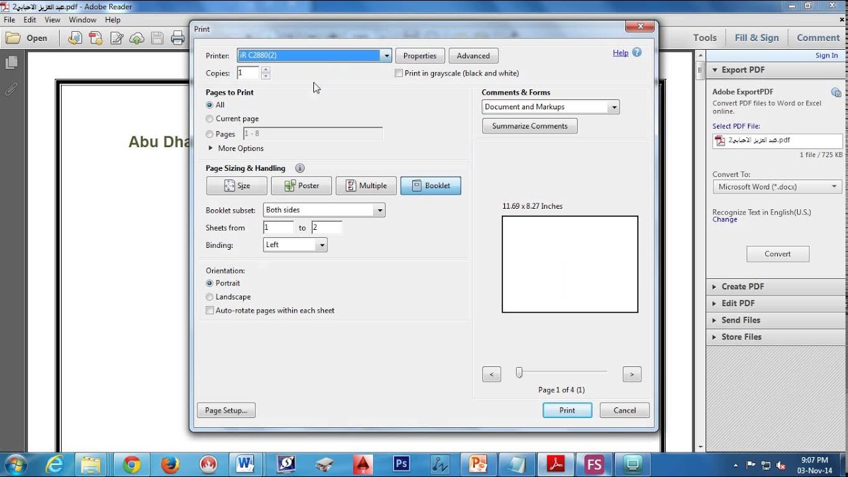Click Summarize Comments button
This screenshot has width=848, height=477.
click(530, 126)
